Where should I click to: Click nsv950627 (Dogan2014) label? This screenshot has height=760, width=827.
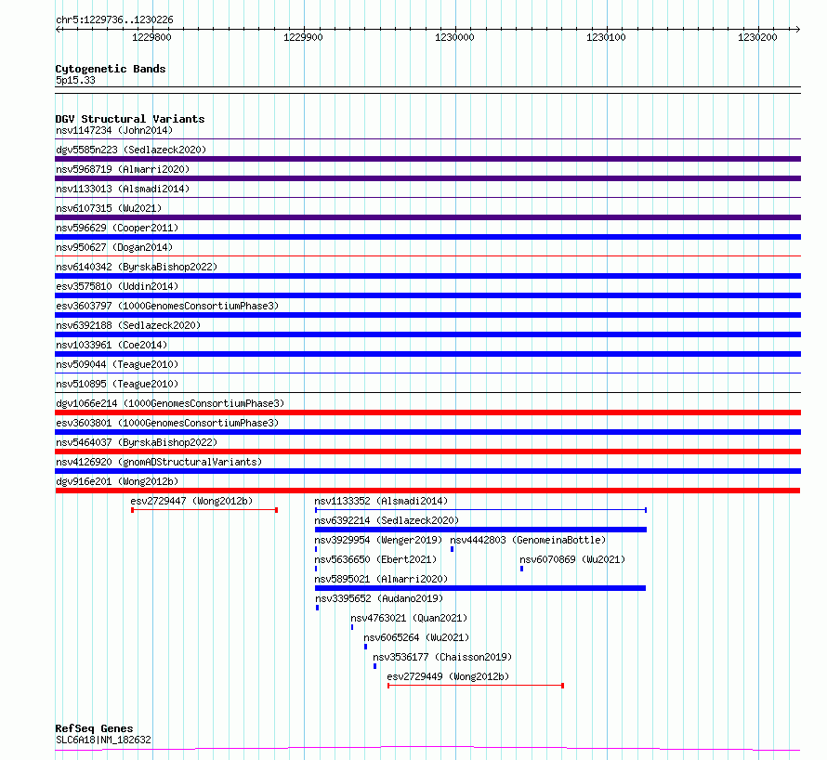[x=114, y=247]
